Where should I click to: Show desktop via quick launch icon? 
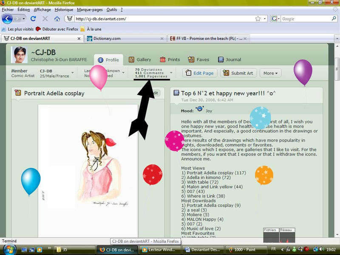pyautogui.click(x=24, y=249)
